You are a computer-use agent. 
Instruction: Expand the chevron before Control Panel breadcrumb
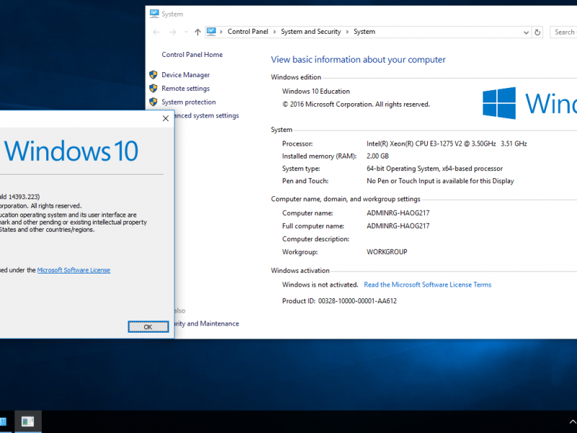pos(221,32)
